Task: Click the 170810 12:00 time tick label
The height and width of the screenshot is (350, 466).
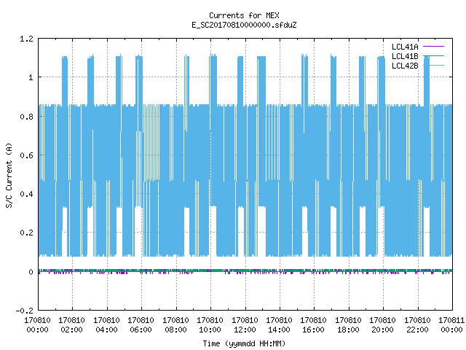Action: tap(245, 325)
